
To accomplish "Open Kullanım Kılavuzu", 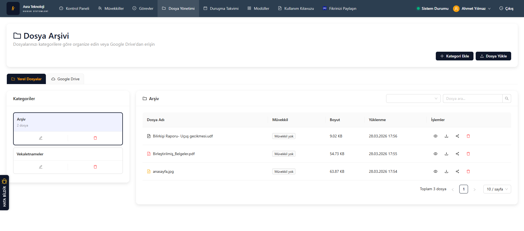I will click(296, 8).
